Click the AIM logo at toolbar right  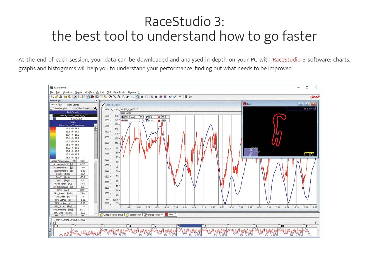click(x=314, y=97)
